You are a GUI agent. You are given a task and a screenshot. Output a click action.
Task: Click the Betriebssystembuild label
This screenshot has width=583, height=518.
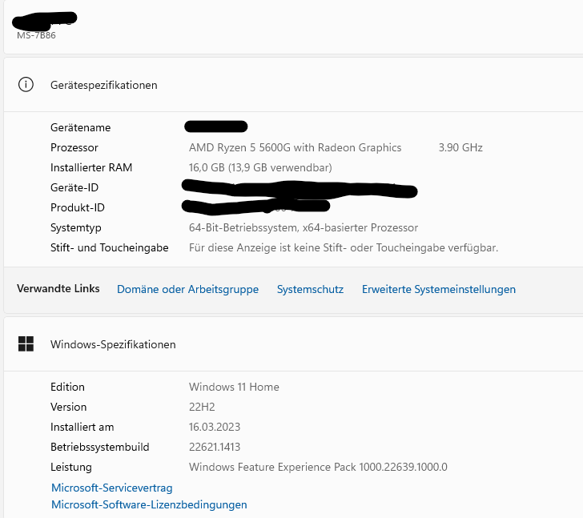(100, 447)
